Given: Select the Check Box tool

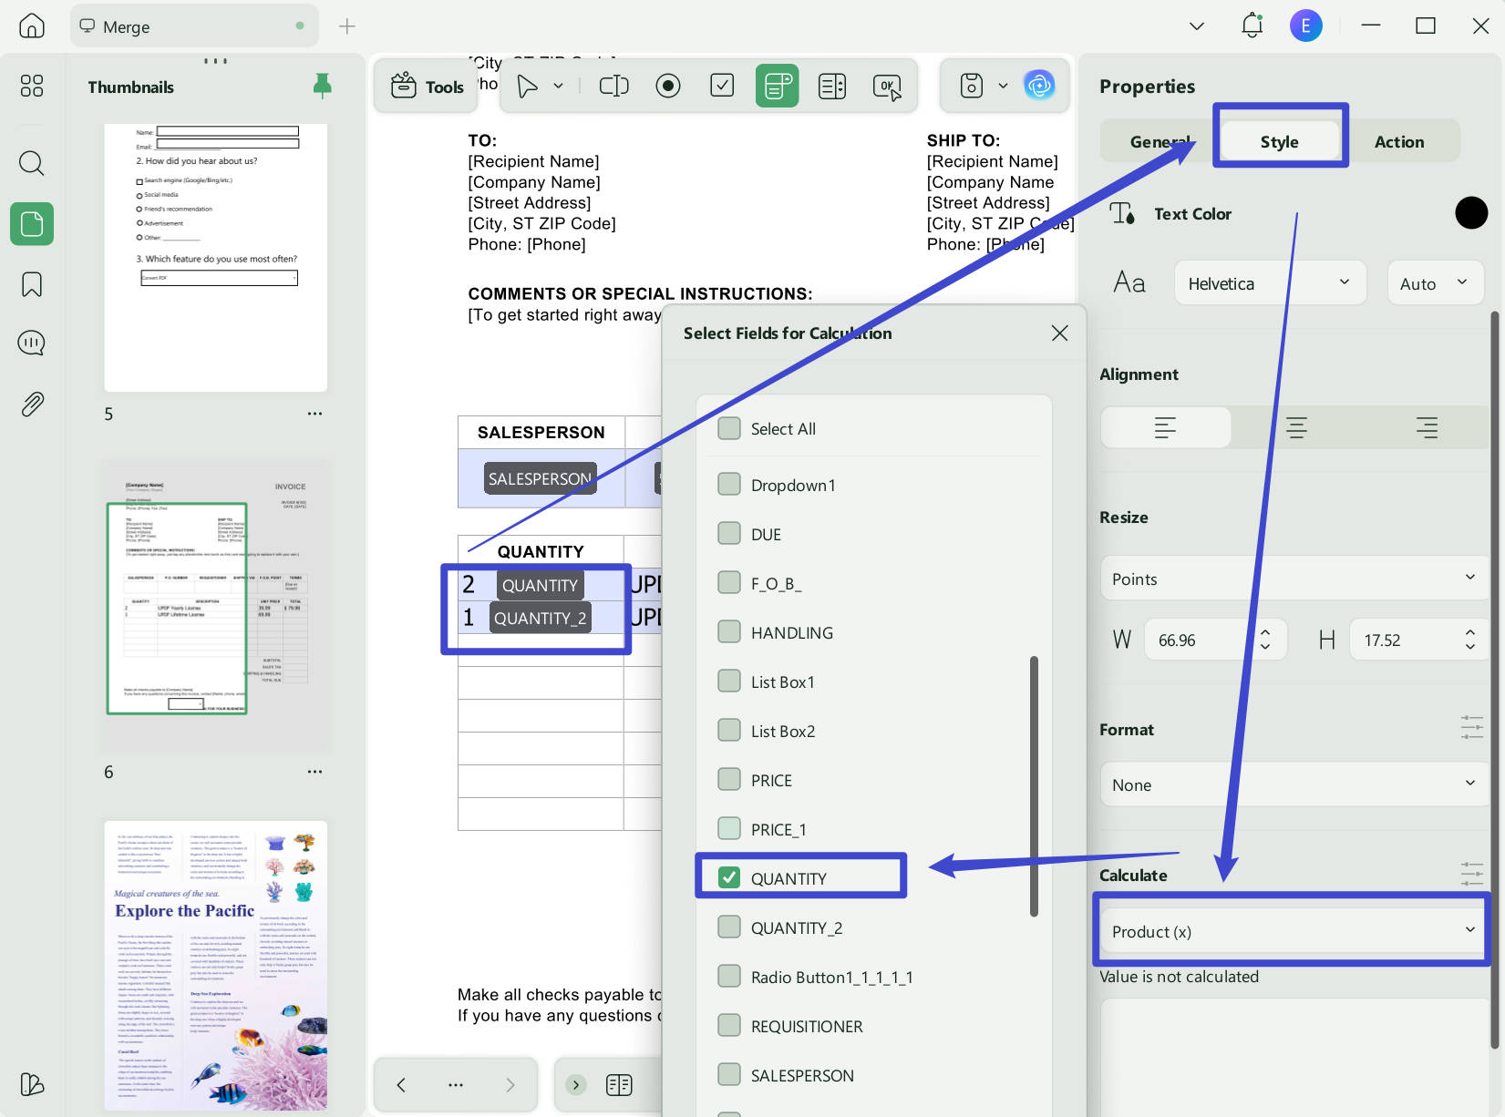Looking at the screenshot, I should pyautogui.click(x=722, y=86).
